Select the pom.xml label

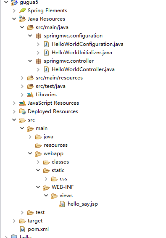(38, 229)
